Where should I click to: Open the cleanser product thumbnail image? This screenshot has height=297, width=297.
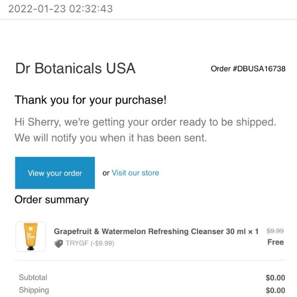(31, 237)
